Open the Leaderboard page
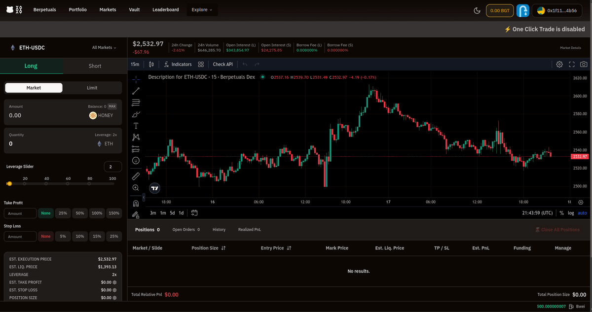Image resolution: width=592 pixels, height=312 pixels. pos(166,10)
